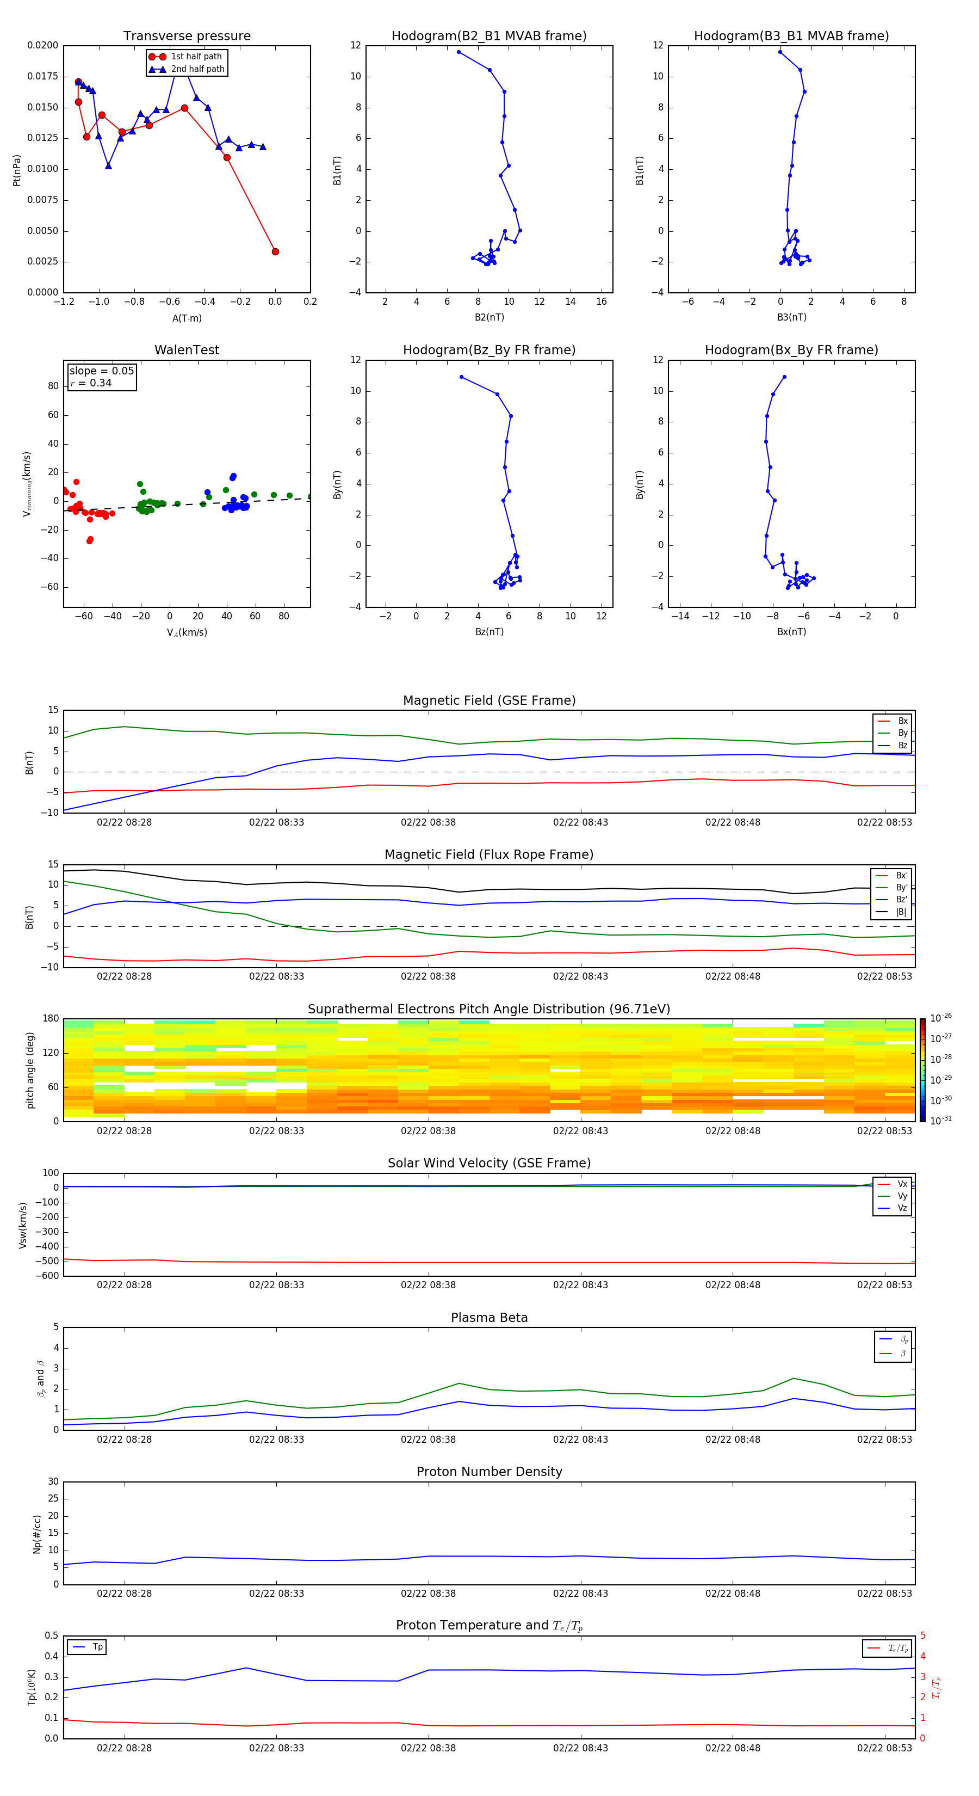Click the '10^-26' colorbar tick label
Screen dimensions: 979x1796
point(941,1018)
